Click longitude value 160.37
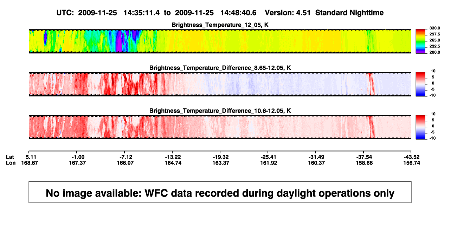Image resolution: width=457 pixels, height=234 pixels. point(316,163)
